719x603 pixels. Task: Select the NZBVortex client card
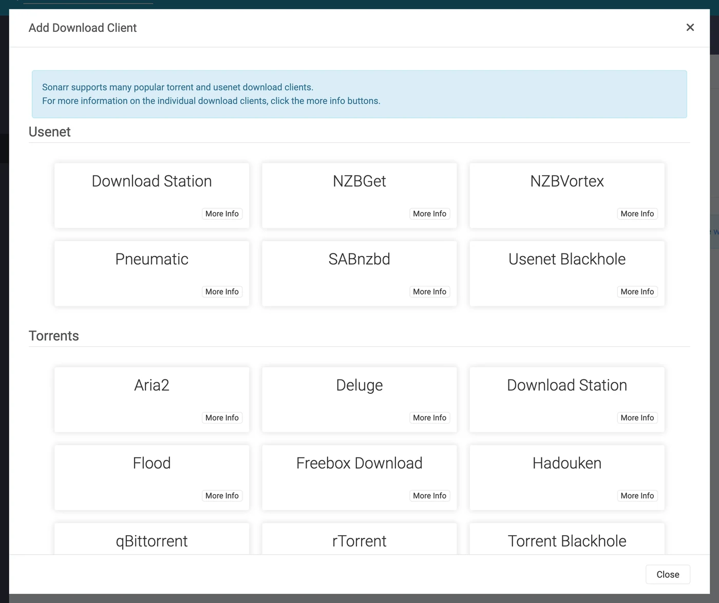pos(567,195)
